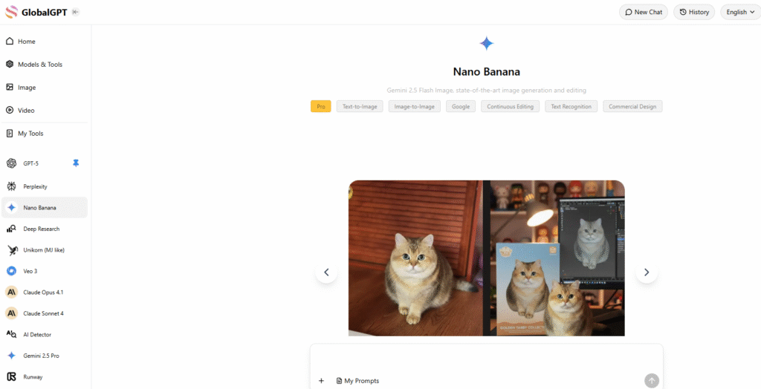Select the Veo 3 model

click(45, 271)
